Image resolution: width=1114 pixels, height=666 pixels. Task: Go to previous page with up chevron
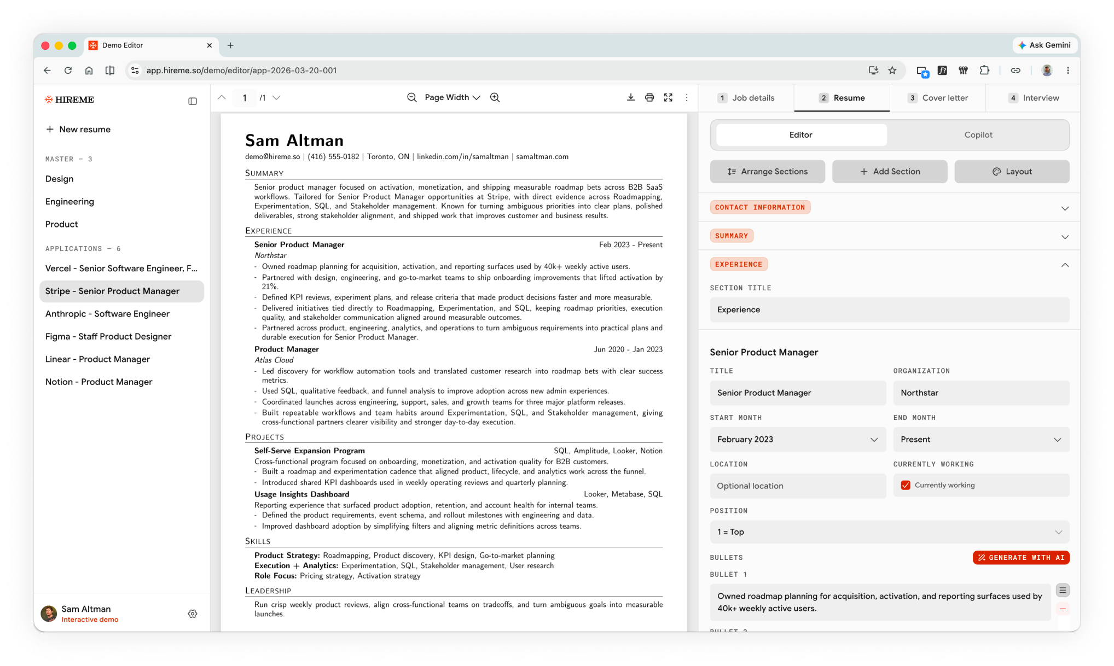(x=222, y=97)
